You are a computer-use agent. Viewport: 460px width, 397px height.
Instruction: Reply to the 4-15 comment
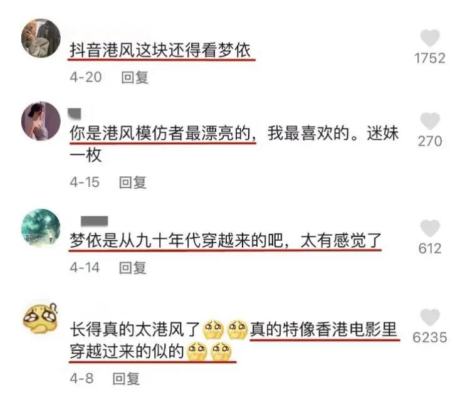click(x=133, y=183)
